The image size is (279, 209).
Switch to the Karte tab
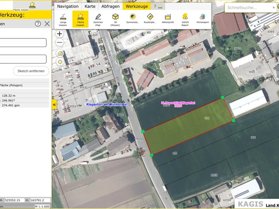pos(90,6)
